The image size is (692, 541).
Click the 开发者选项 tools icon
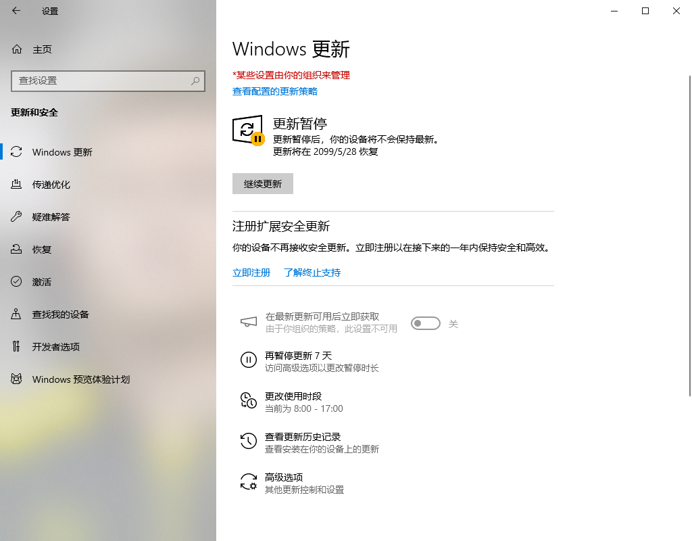pos(16,347)
